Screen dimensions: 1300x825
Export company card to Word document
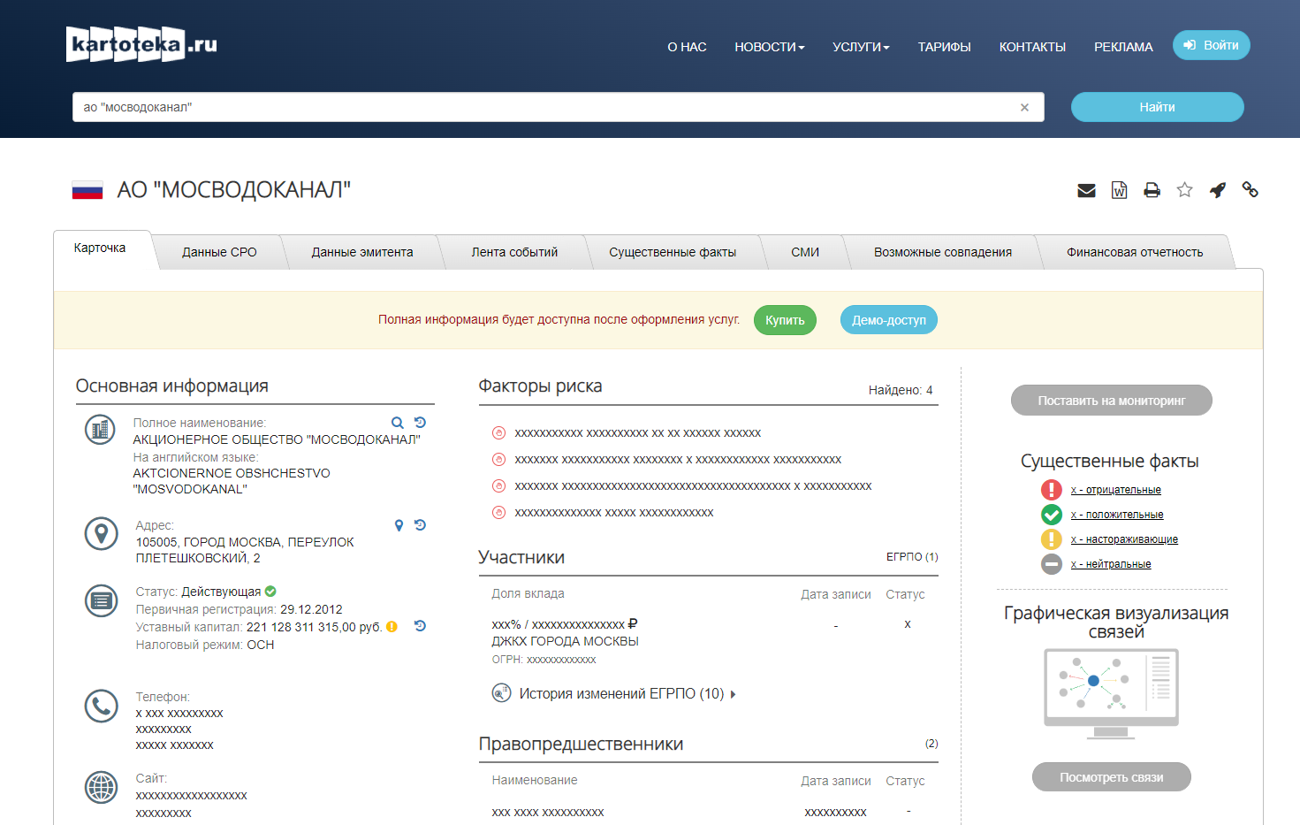coord(1119,190)
